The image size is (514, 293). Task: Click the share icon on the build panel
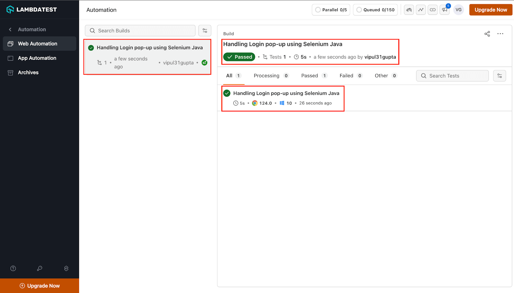click(x=487, y=34)
